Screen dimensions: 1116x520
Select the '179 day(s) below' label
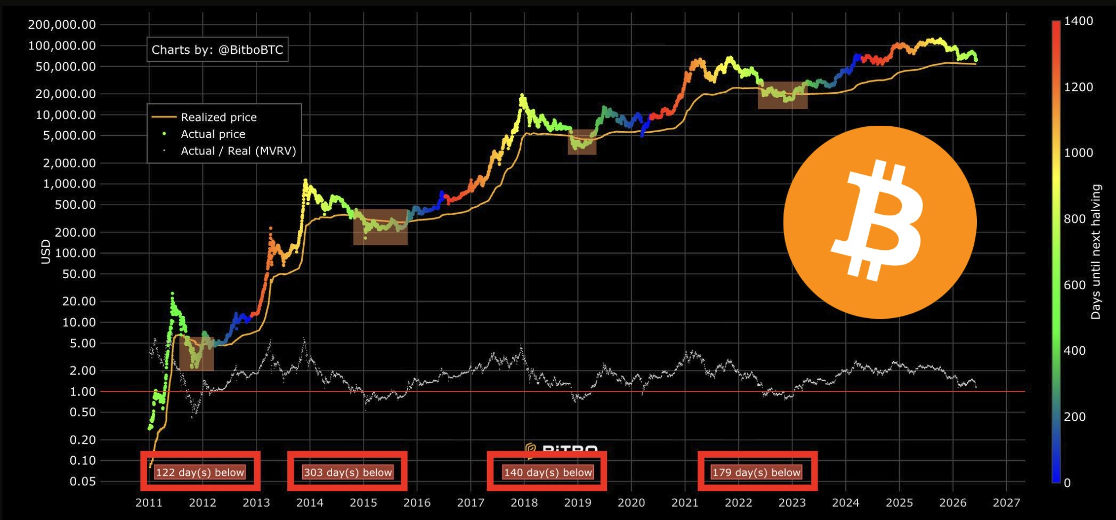click(757, 473)
